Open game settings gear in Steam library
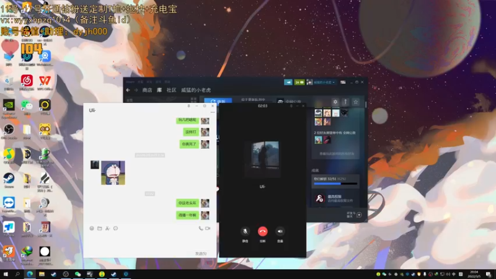Viewport: 496px width, 279px height. [335, 102]
